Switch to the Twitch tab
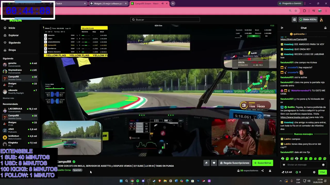The width and height of the screenshot is (330, 185). 68,4
